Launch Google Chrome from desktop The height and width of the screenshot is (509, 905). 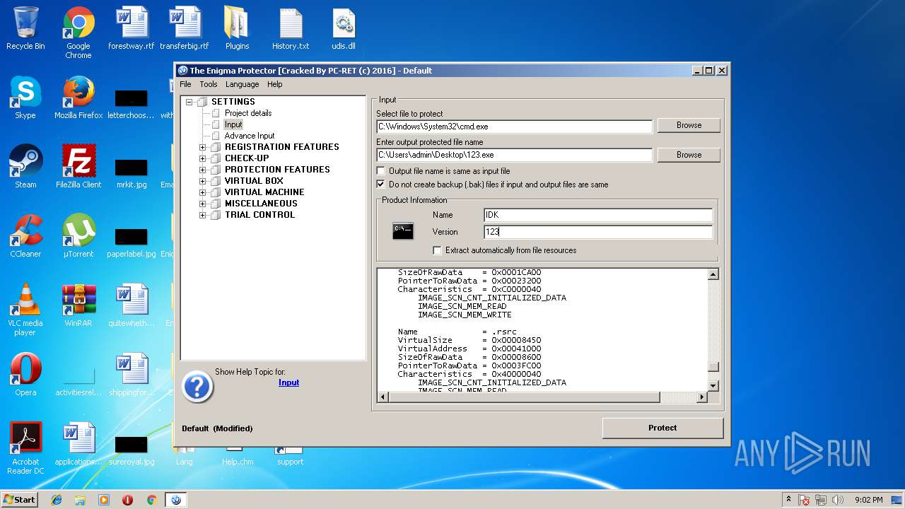click(x=78, y=33)
